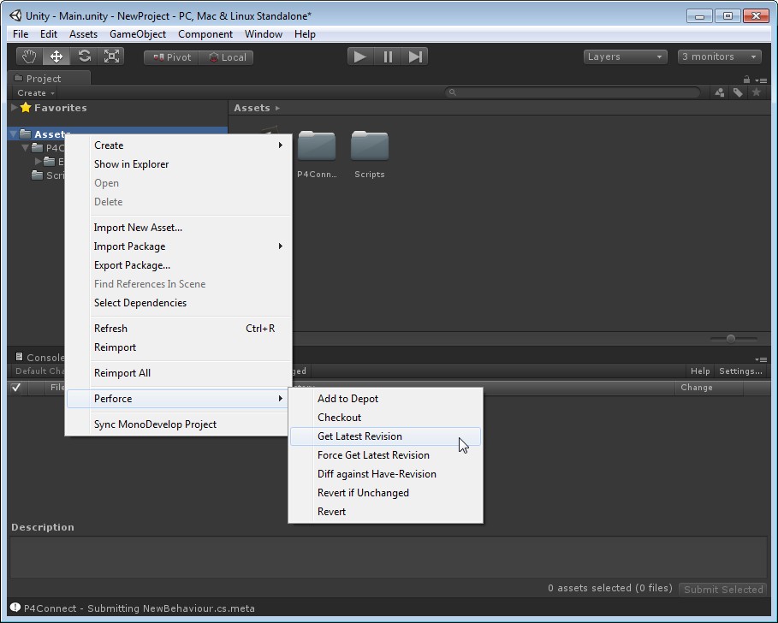Open the Window menu
This screenshot has width=778, height=623.
[x=264, y=33]
